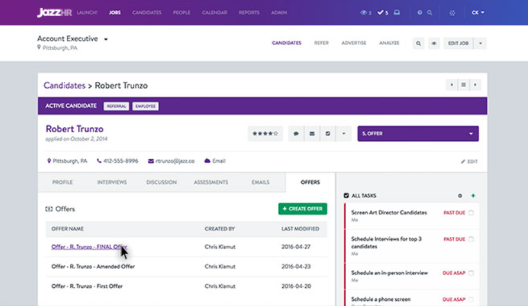Open the candidate list grid icon

pos(464,85)
